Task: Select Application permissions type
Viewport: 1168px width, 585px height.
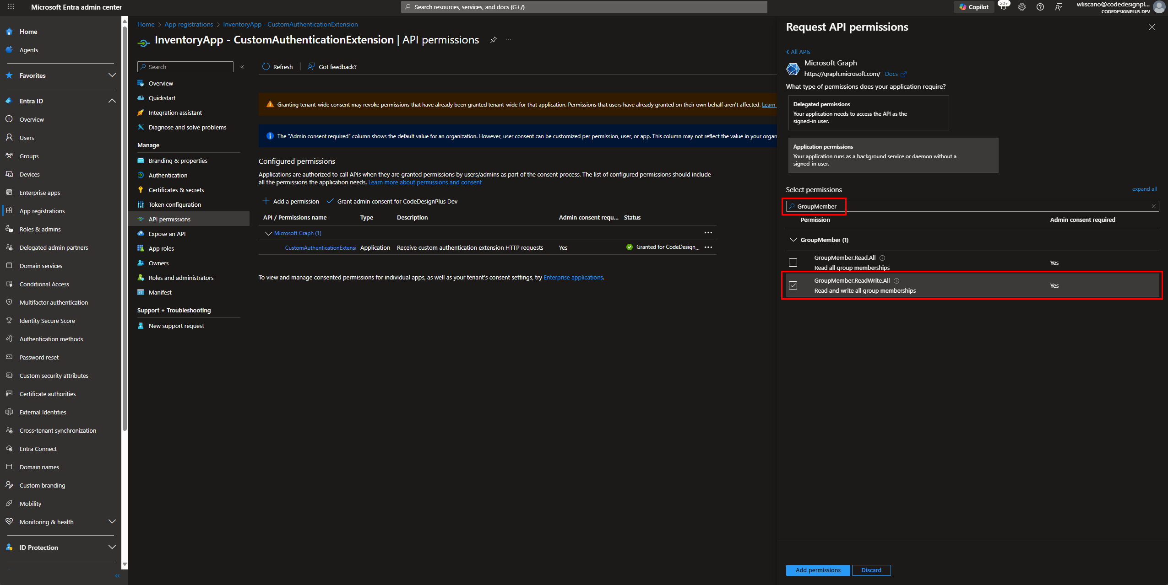Action: [893, 155]
